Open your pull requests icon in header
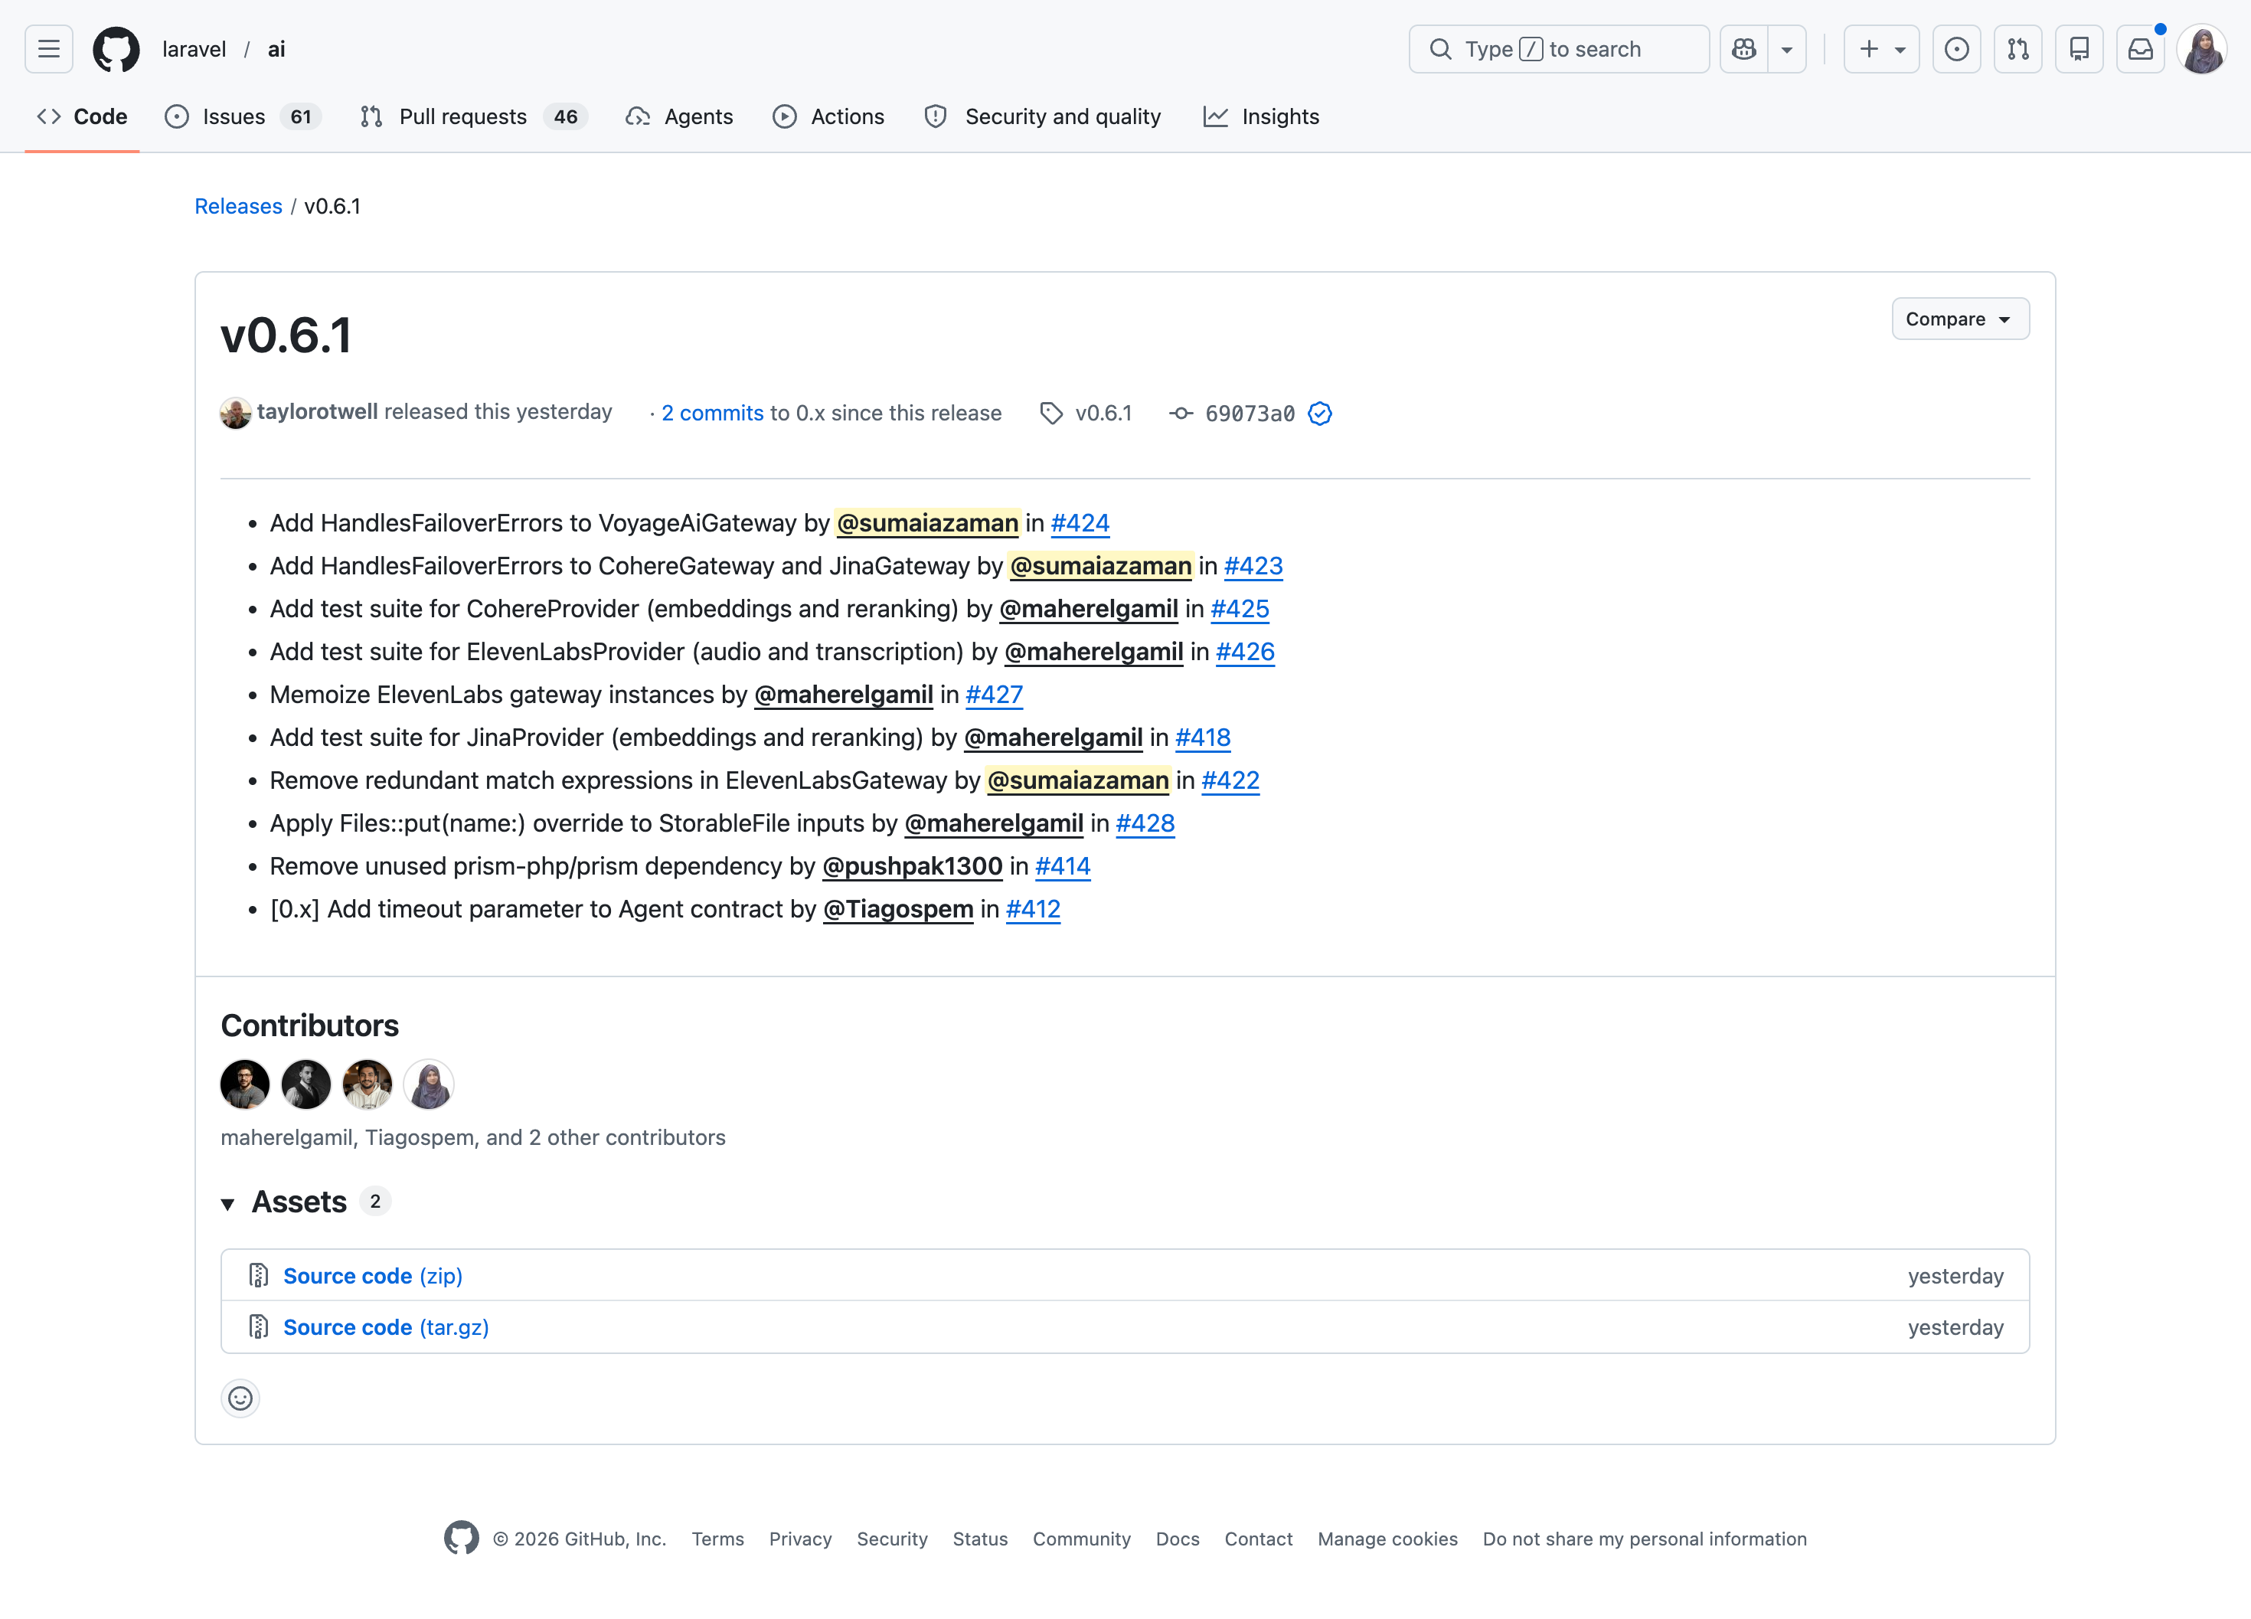Image resolution: width=2251 pixels, height=1619 pixels. (x=2017, y=49)
